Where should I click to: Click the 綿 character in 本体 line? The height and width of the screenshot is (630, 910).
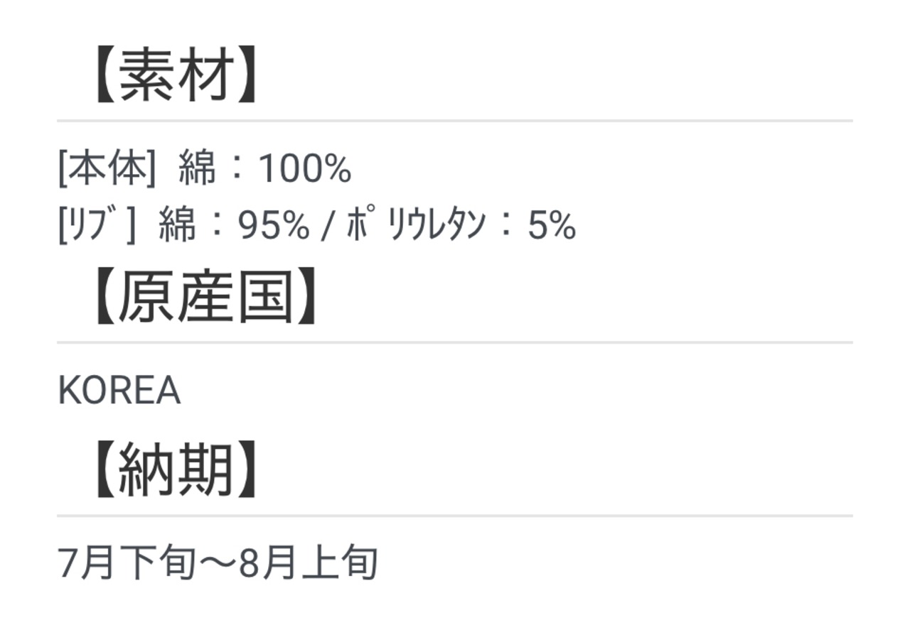[x=197, y=169]
